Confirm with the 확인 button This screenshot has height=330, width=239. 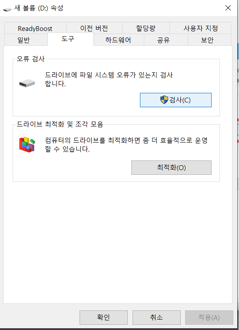(x=103, y=317)
